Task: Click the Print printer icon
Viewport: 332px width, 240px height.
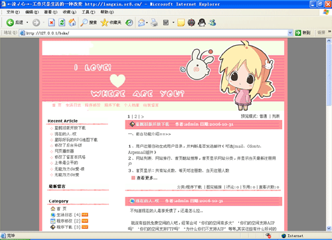Action: tap(154, 23)
